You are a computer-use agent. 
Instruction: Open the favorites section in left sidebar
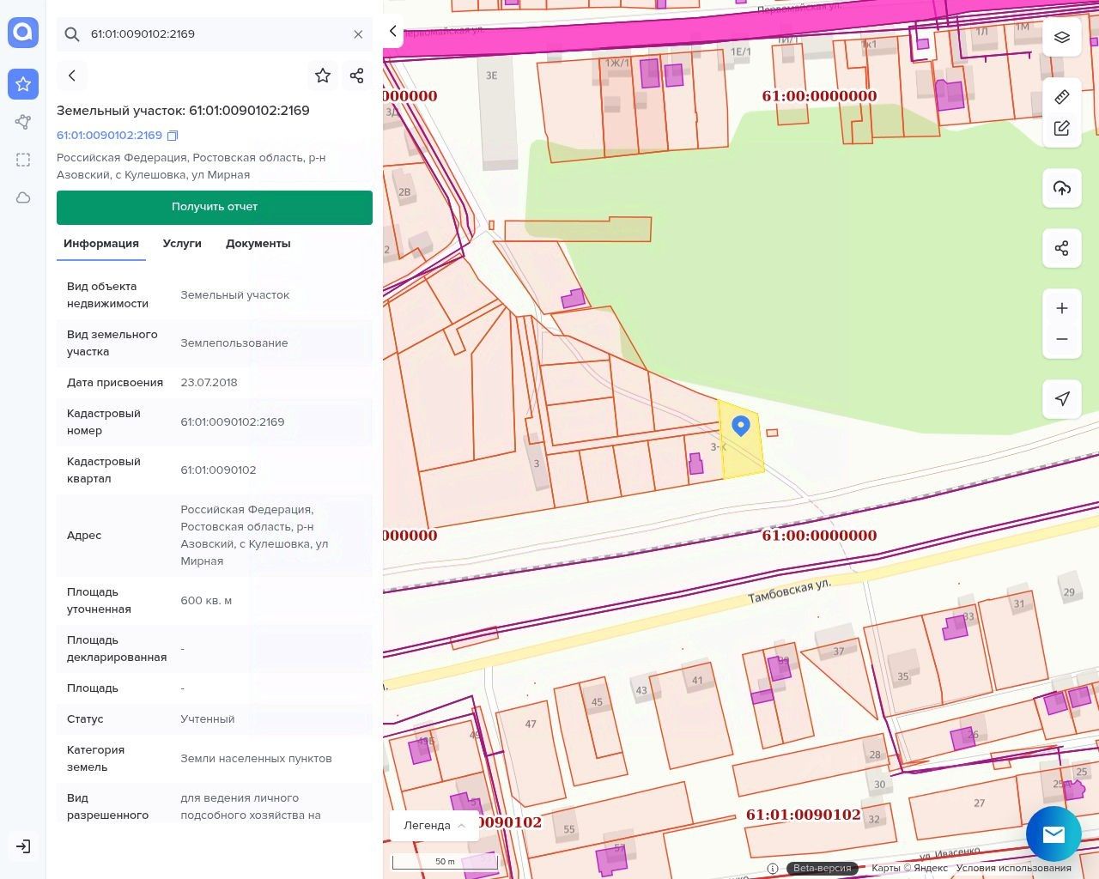[23, 84]
